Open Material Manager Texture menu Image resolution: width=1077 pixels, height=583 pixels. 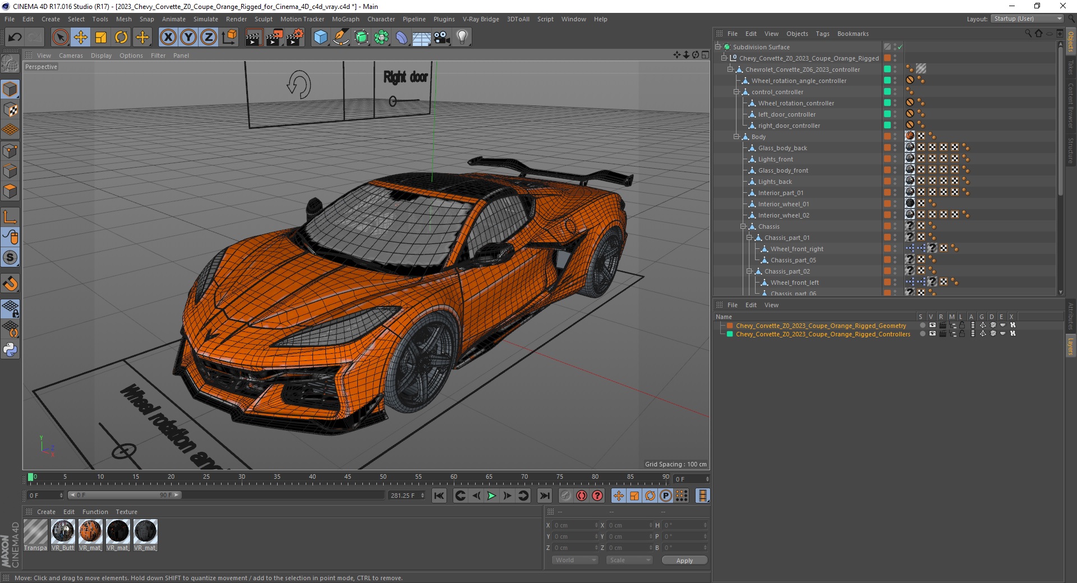click(x=126, y=512)
